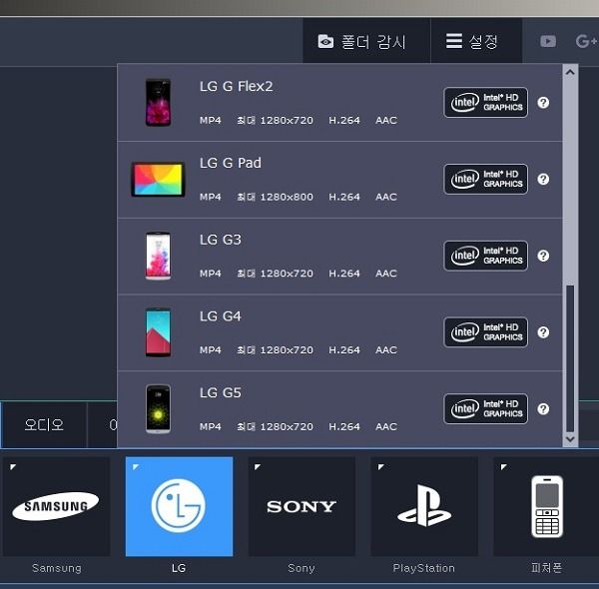599x589 pixels.
Task: Expand the feature phone tile corner arrow
Action: [503, 467]
